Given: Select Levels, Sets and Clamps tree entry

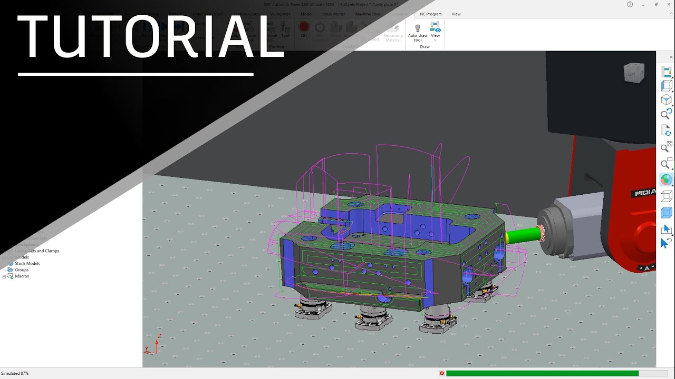Looking at the screenshot, I should click(37, 251).
